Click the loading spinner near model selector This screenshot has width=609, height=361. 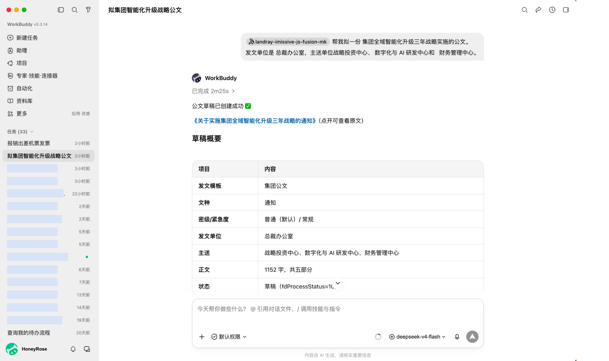378,337
